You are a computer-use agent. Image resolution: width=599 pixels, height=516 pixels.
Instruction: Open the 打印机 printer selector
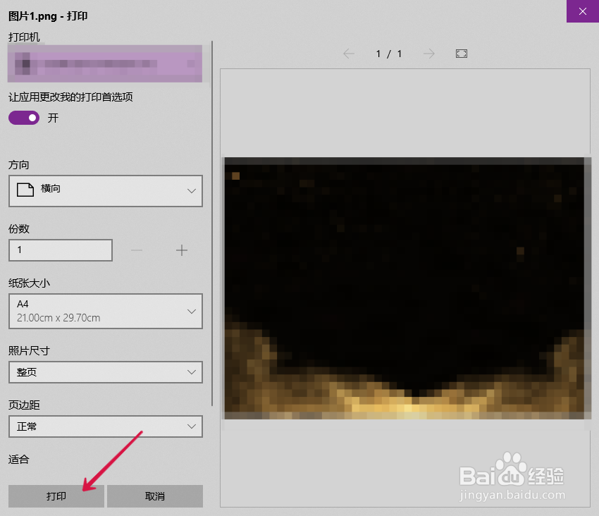(105, 63)
